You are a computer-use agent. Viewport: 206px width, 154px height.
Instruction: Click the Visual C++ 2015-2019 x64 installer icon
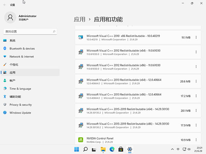pos(81,111)
